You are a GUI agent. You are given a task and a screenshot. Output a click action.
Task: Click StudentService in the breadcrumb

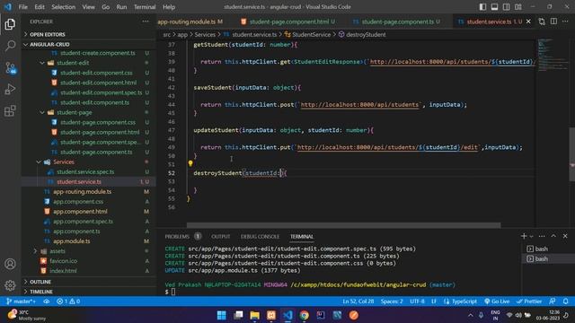(312, 34)
